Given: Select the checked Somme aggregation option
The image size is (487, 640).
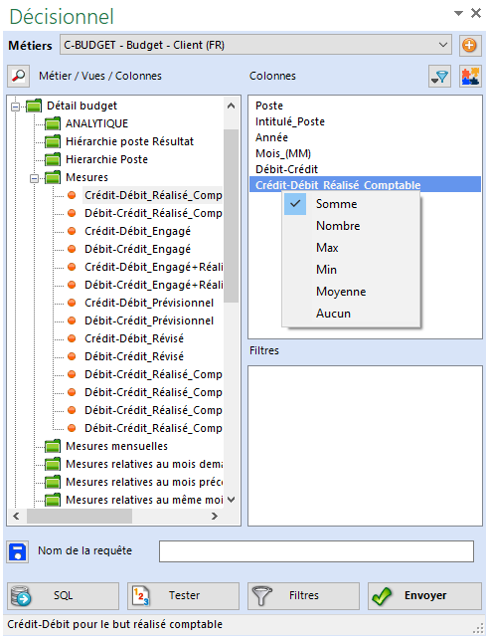Looking at the screenshot, I should (x=336, y=204).
